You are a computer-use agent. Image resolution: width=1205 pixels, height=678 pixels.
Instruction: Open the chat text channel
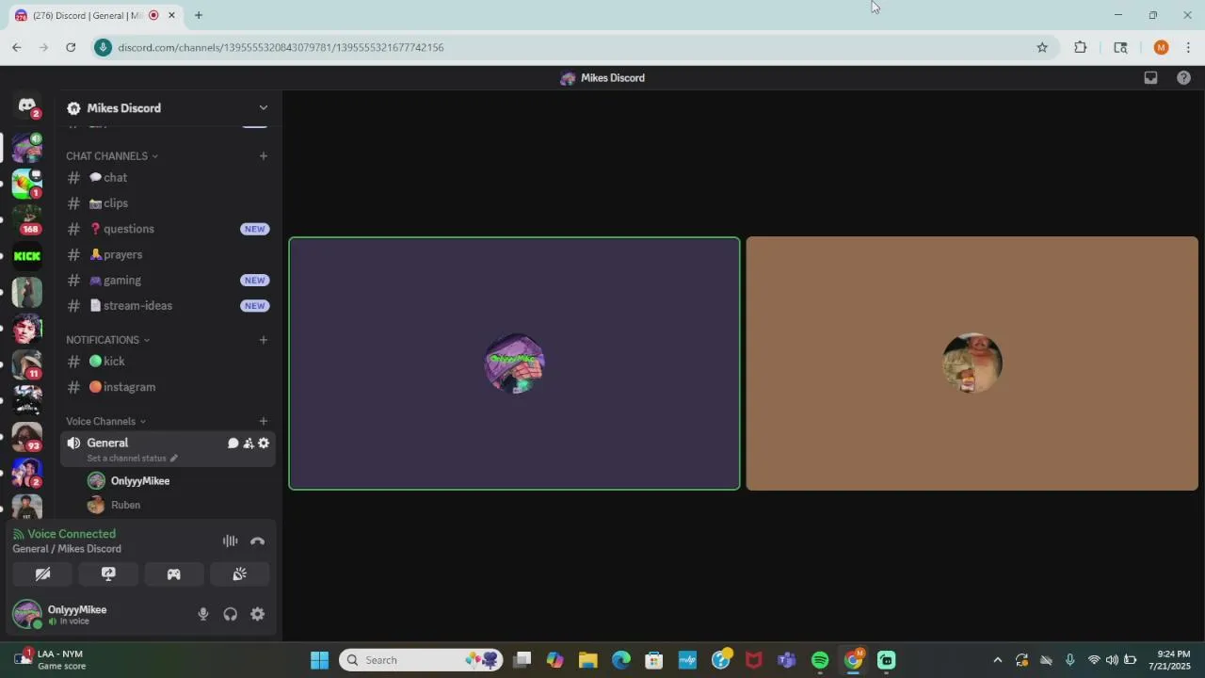(x=168, y=178)
